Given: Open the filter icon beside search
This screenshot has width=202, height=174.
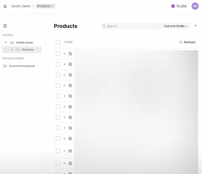Looking at the screenshot, I should (x=195, y=26).
